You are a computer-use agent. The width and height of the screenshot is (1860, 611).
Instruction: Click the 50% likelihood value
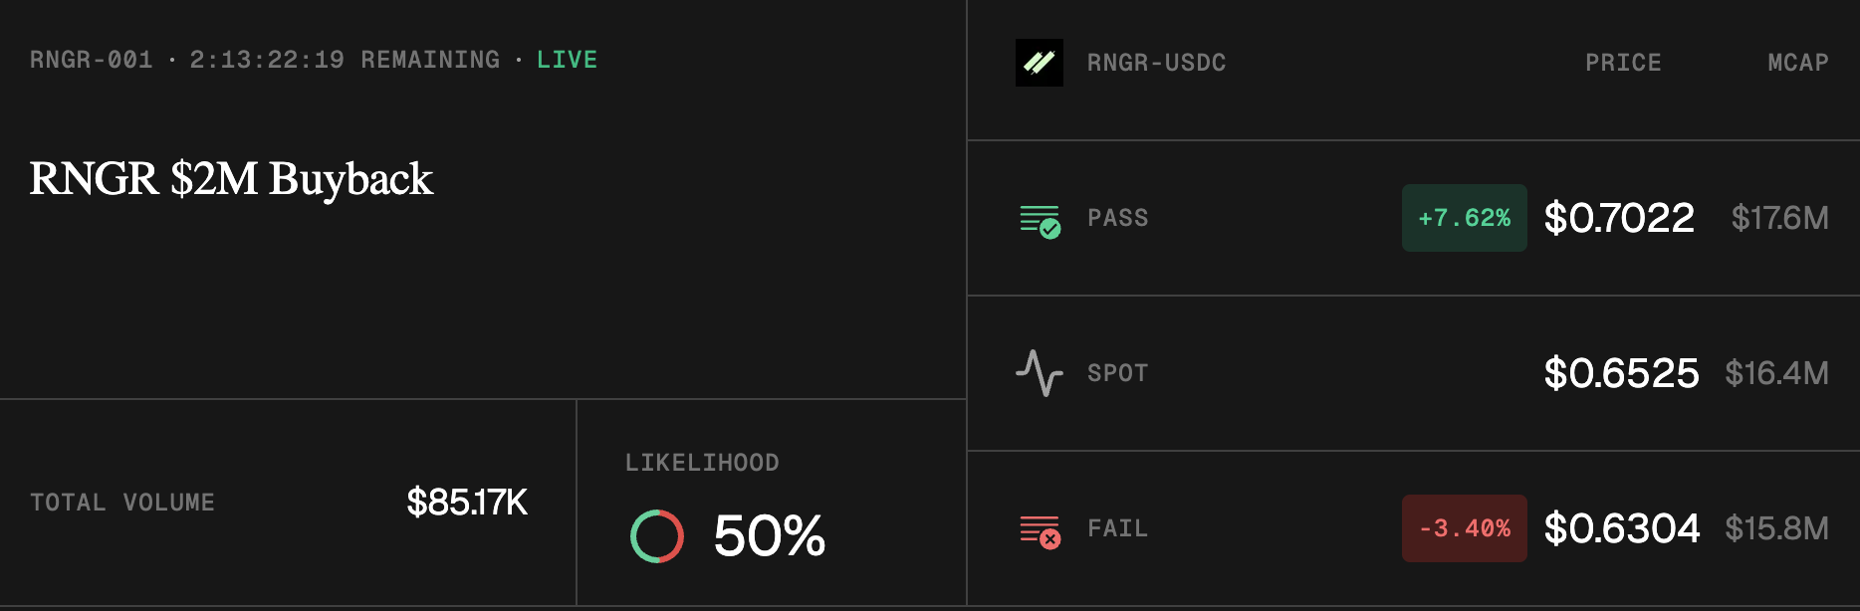[x=769, y=536]
